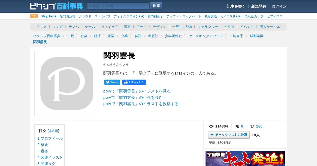This screenshot has width=317, height=166.
Task: Click the Twitter Tweet button
Action: tap(112, 82)
